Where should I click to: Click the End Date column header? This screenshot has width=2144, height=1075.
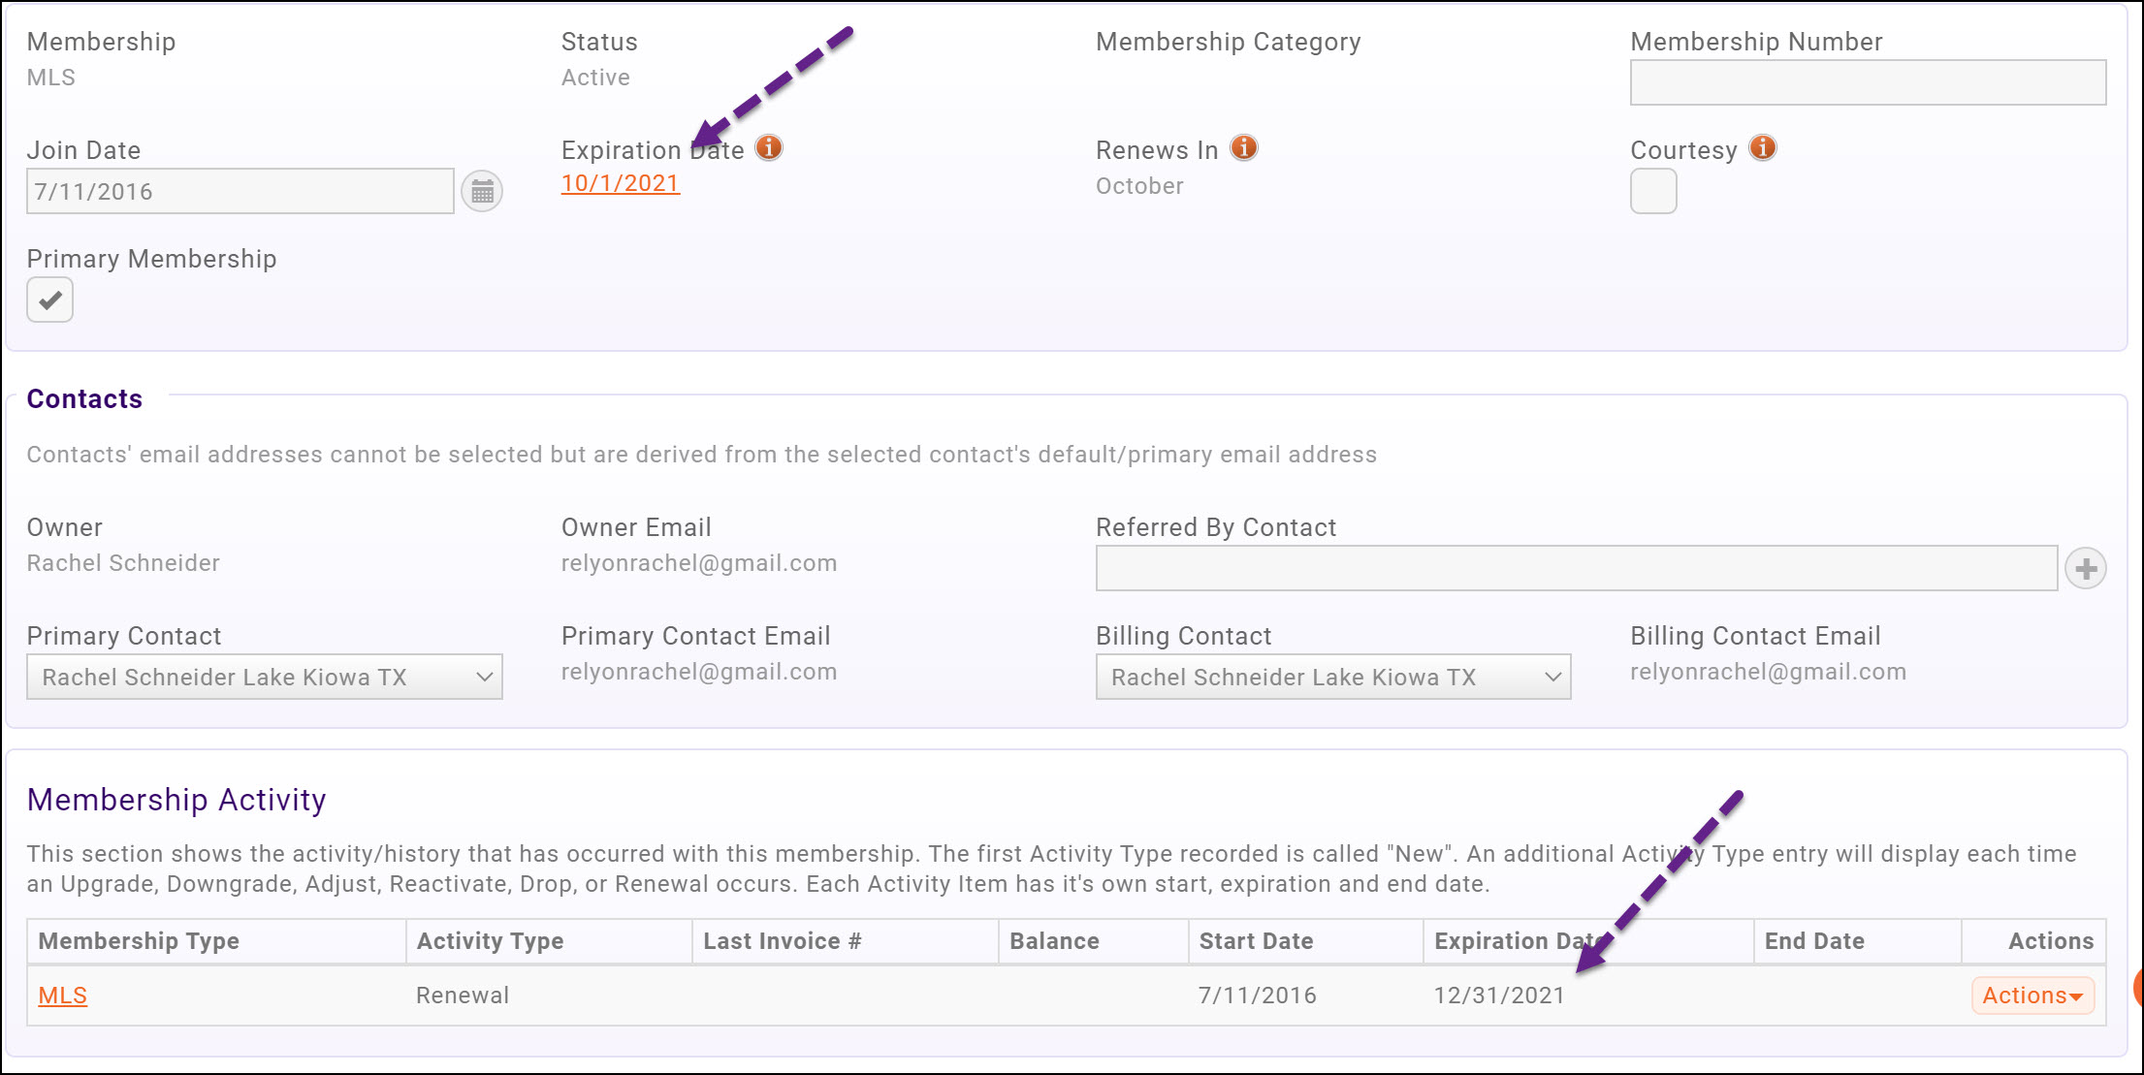point(1814,941)
